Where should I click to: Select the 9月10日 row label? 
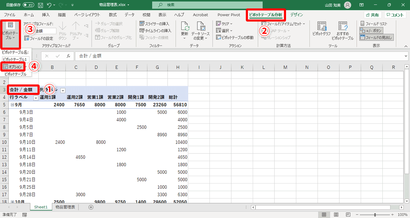[x=28, y=142]
